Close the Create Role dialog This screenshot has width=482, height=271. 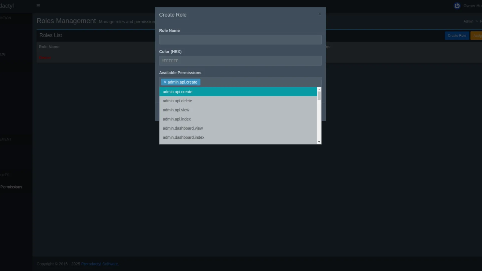tap(320, 14)
